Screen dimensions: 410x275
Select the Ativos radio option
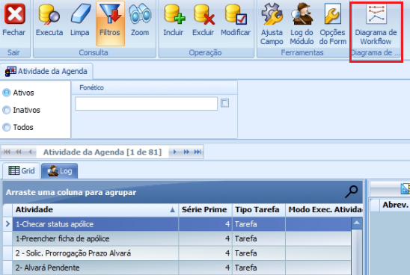(6, 93)
